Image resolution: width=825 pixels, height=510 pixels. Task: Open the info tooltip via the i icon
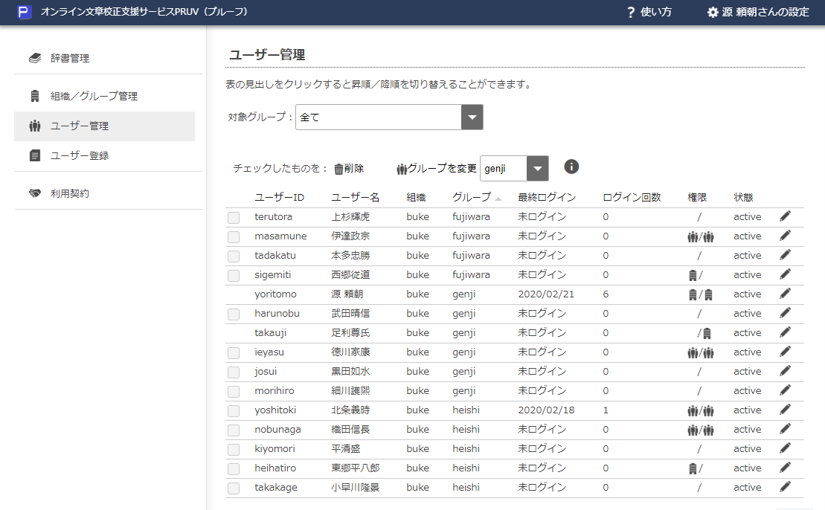(571, 167)
